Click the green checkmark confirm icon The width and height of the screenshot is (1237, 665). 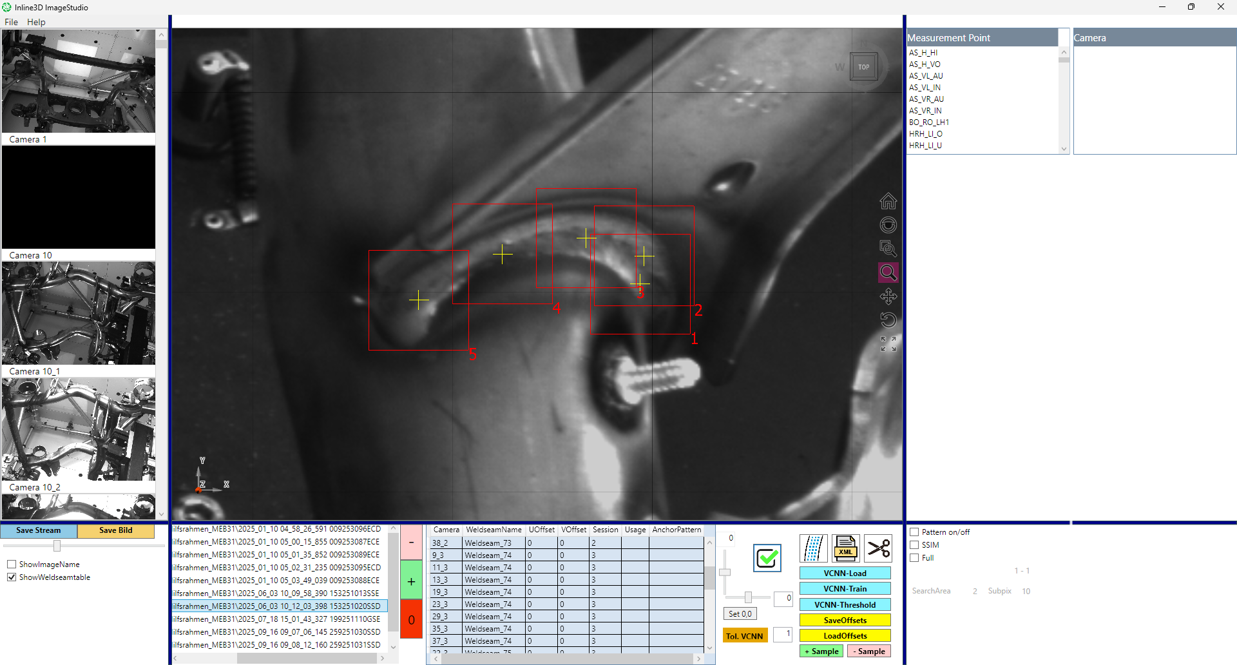tap(767, 558)
